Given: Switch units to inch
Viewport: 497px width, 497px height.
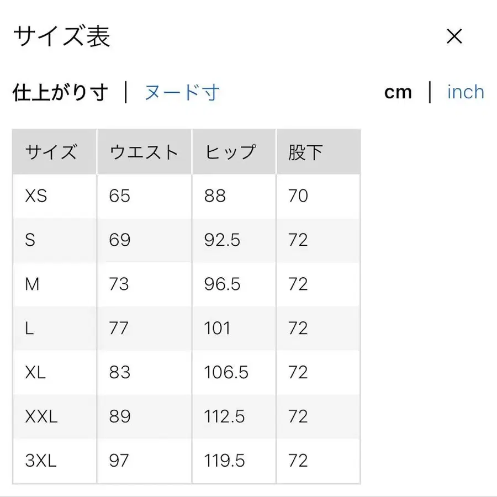Looking at the screenshot, I should [466, 92].
